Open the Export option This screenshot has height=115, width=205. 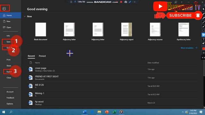click(9, 72)
